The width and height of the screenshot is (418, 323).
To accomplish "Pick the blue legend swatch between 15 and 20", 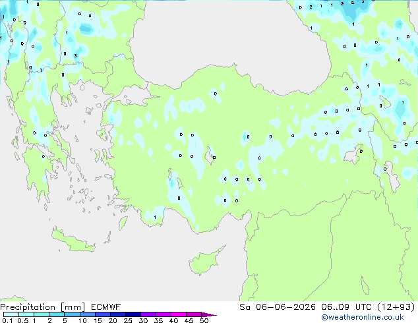I will pos(103,314).
